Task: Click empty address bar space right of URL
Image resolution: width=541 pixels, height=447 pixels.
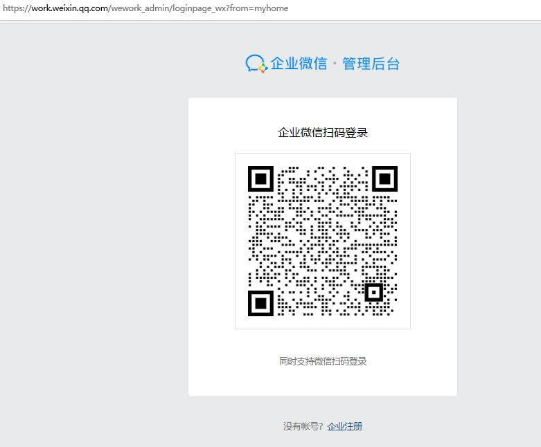Action: coord(416,8)
